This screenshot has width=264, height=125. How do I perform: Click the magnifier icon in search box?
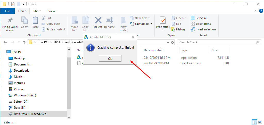tap(257, 42)
